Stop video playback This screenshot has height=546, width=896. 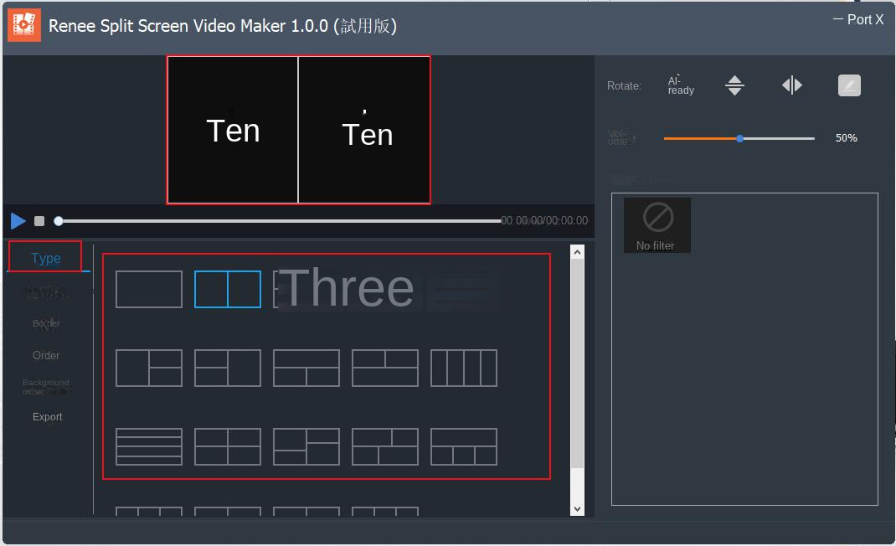[39, 220]
